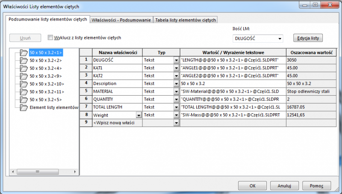Image resolution: width=342 pixels, height=194 pixels.
Task: Open Typ dropdown for DŁUGOŚĆ row
Action: coord(176,61)
